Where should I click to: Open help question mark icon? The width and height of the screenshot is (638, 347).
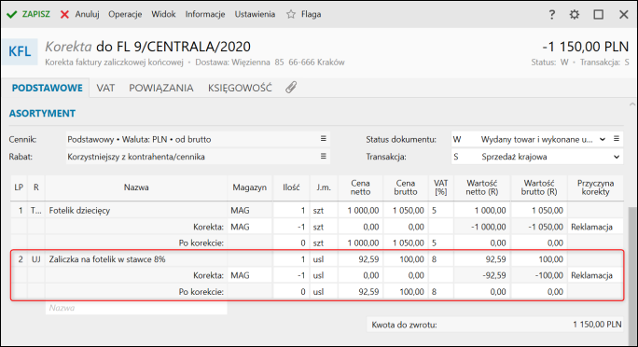(x=552, y=15)
